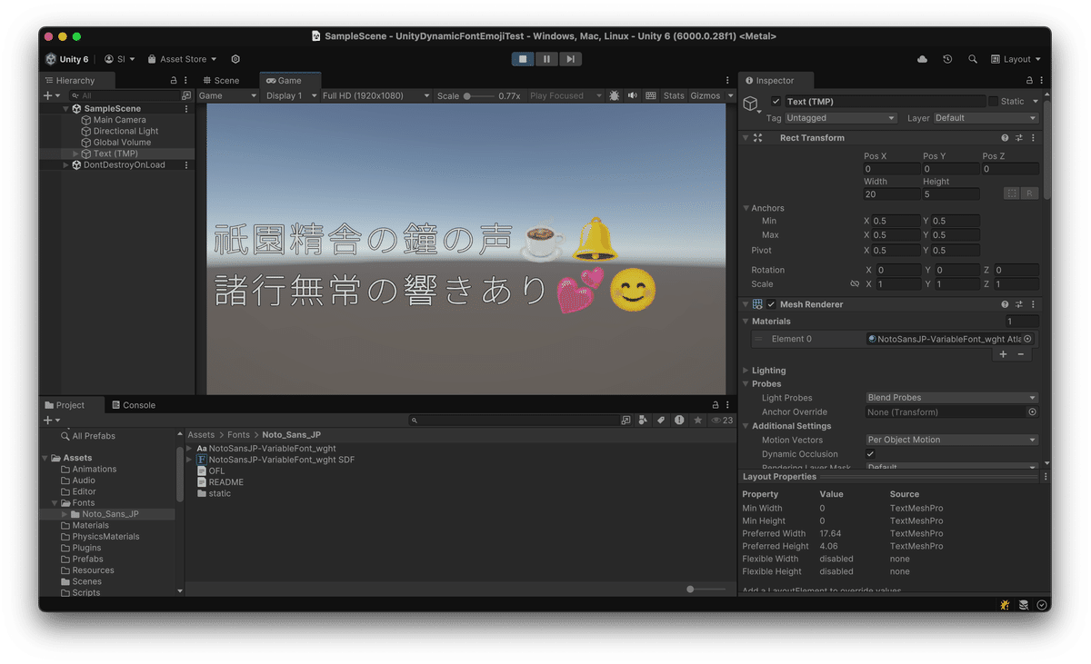
Task: Open the Tag dropdown showing Untagged
Action: (841, 118)
